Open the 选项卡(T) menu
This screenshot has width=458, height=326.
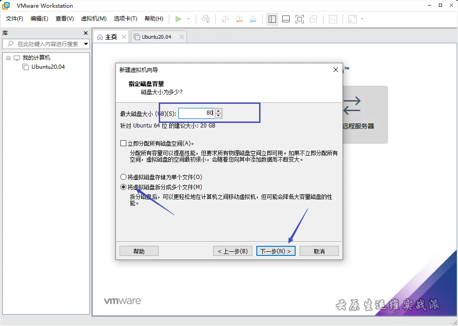(x=125, y=19)
